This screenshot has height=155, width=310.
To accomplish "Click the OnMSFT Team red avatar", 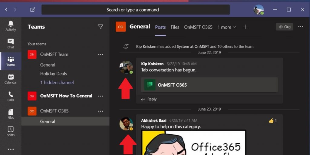I will 32,54.
